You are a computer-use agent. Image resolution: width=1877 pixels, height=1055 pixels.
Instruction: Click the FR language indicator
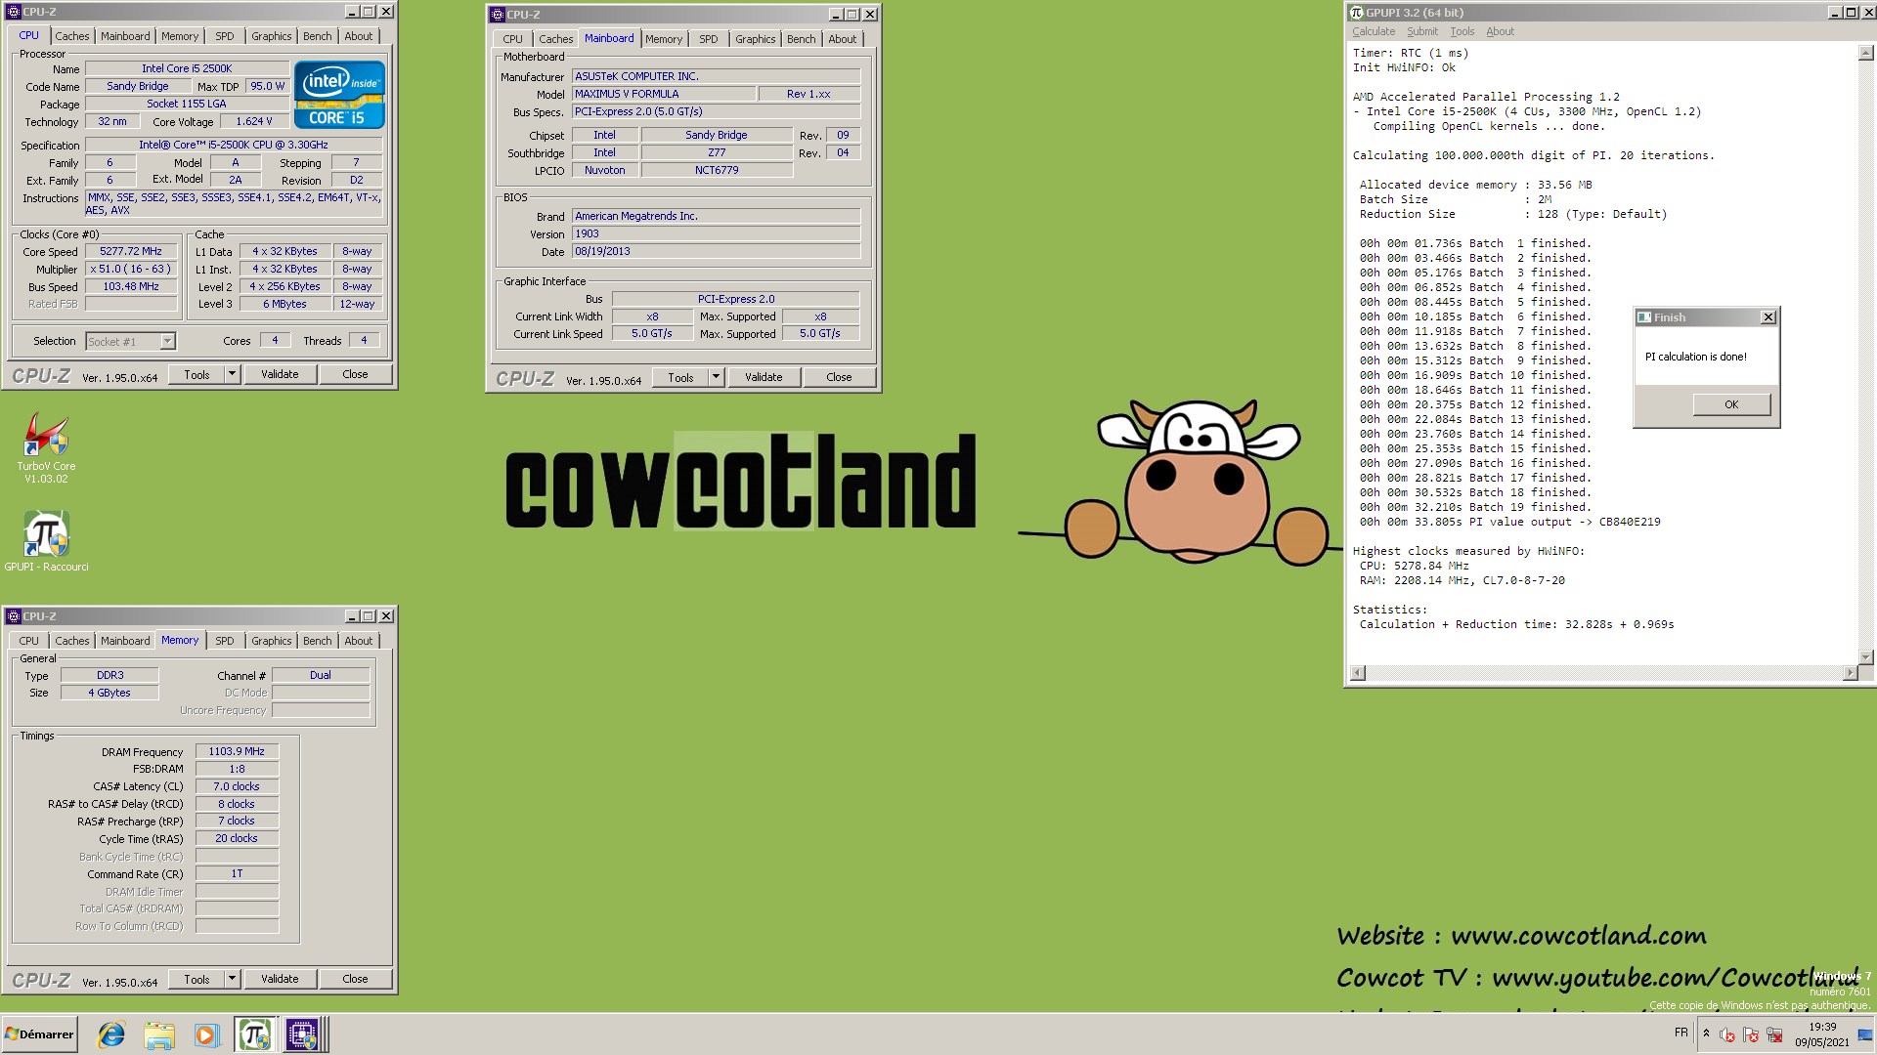coord(1681,1033)
